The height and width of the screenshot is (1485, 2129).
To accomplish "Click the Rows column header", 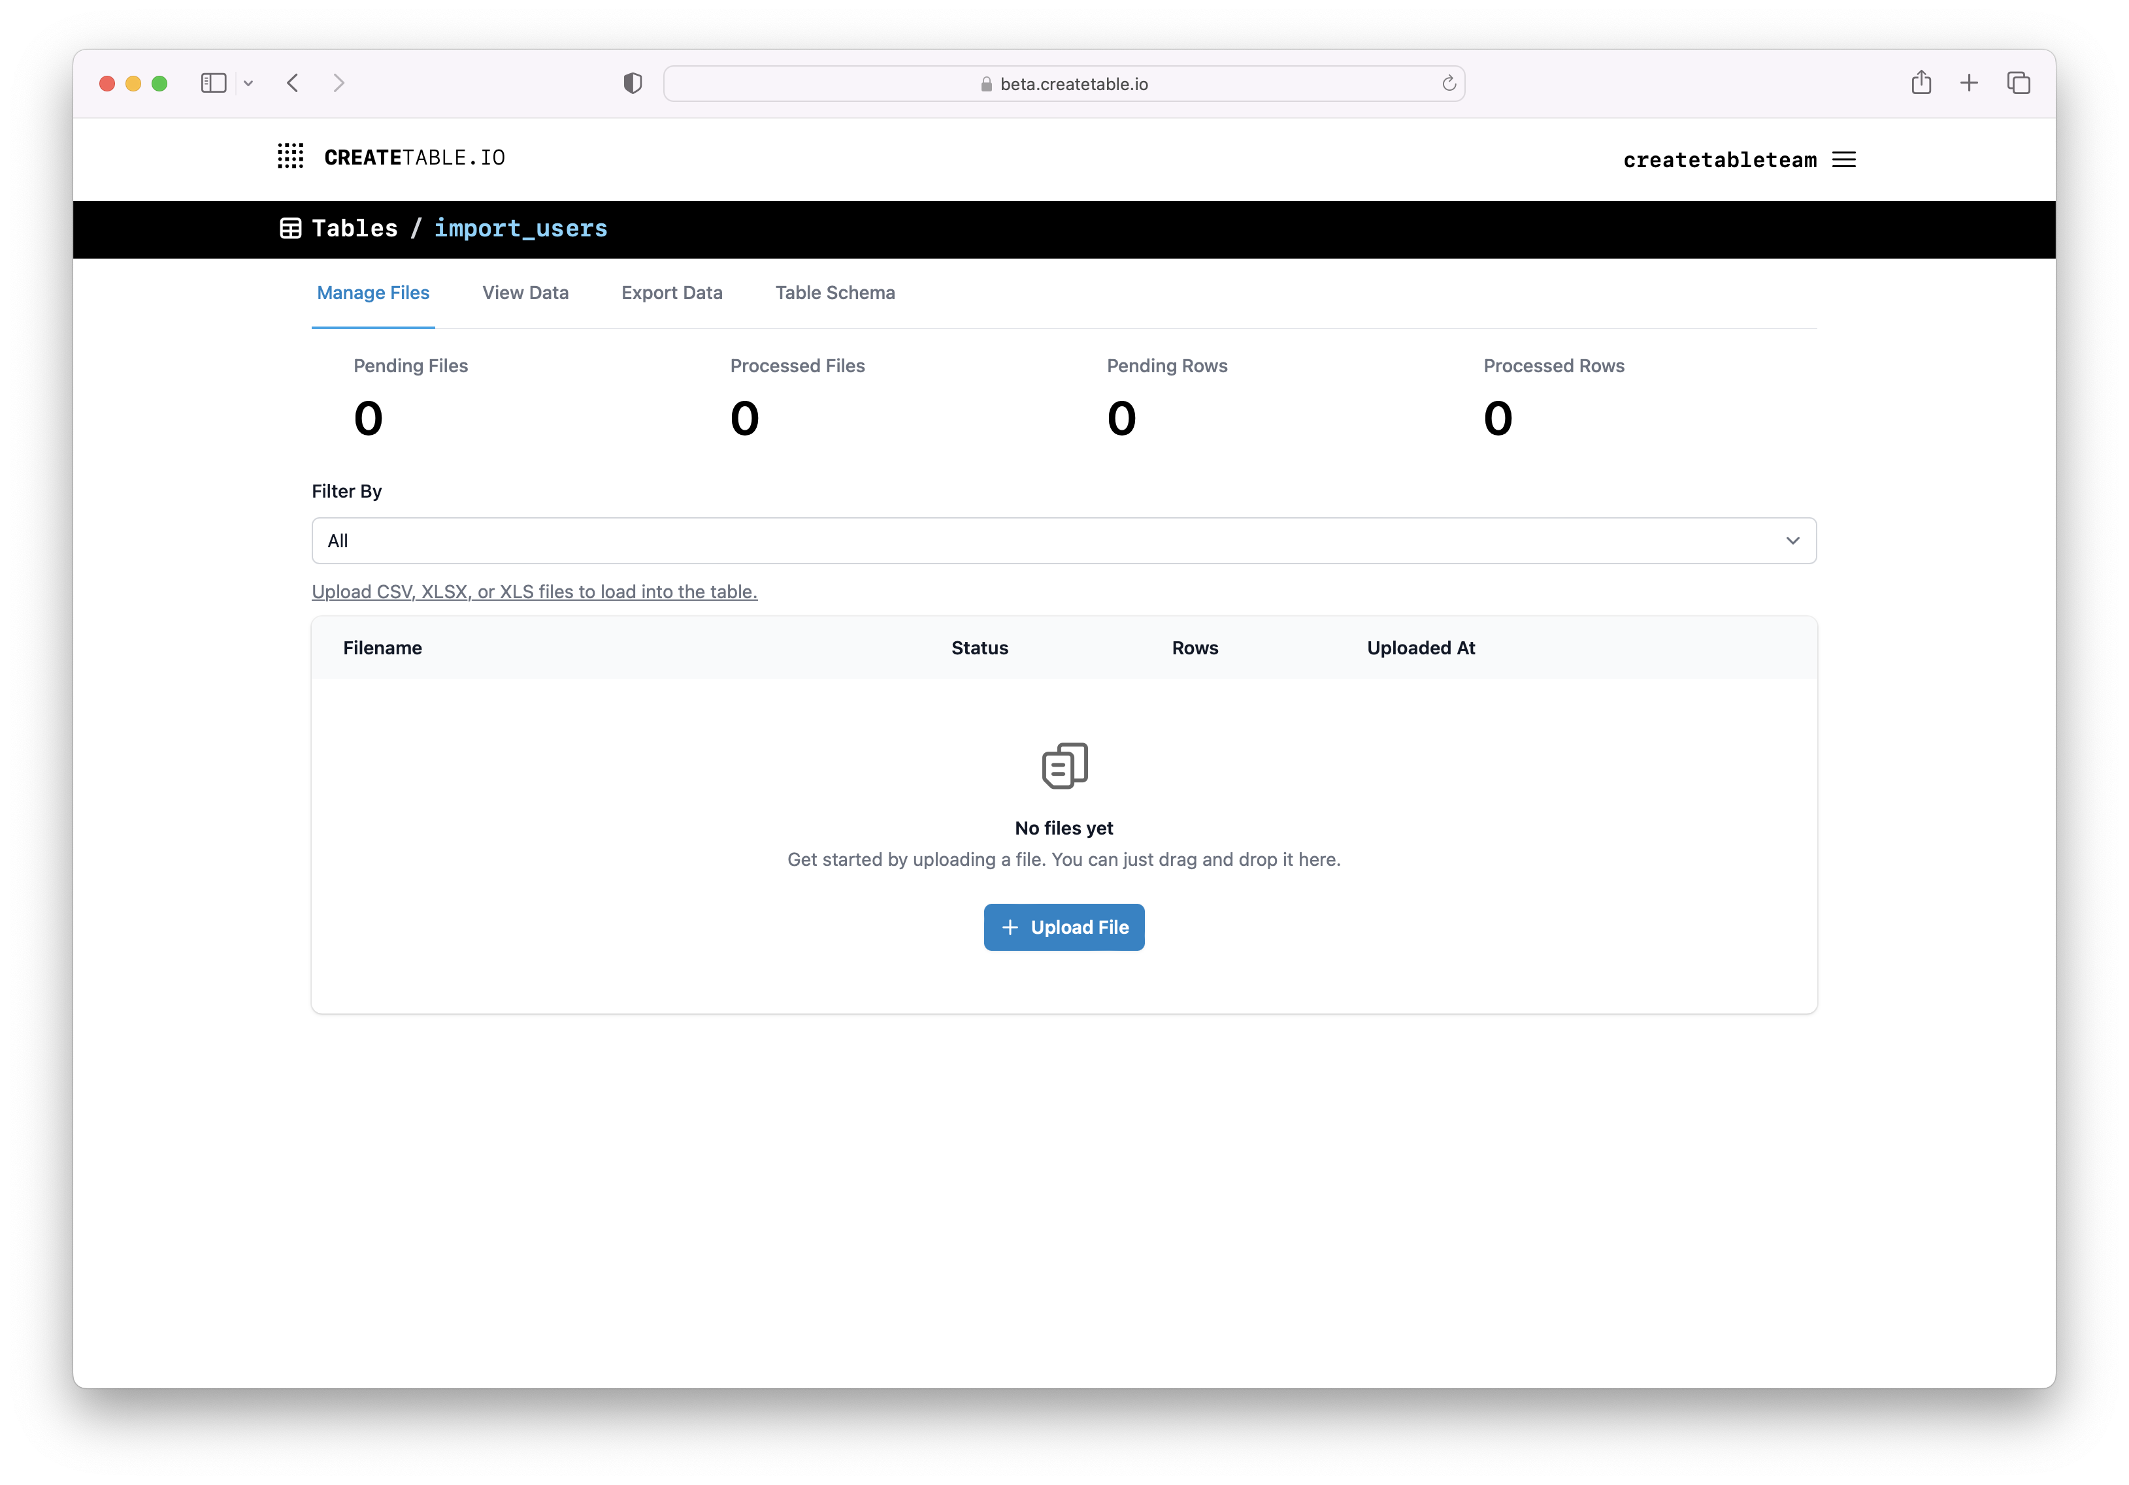I will [x=1195, y=648].
